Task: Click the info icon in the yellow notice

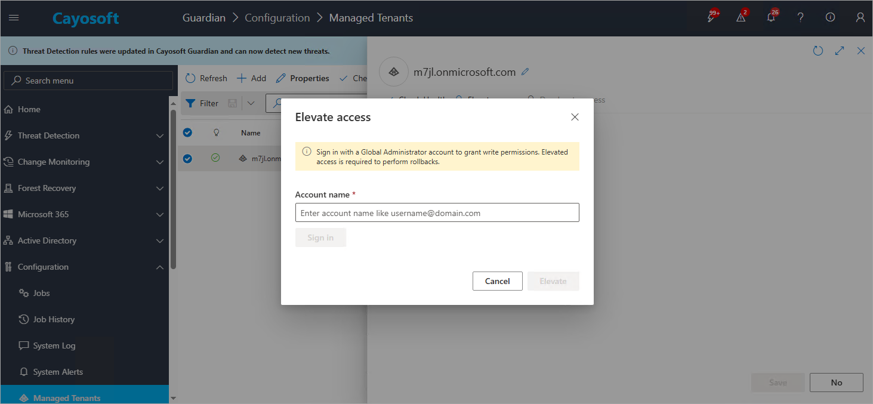Action: tap(307, 152)
